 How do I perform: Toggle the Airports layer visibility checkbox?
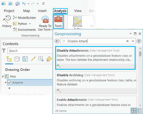pos(9,83)
